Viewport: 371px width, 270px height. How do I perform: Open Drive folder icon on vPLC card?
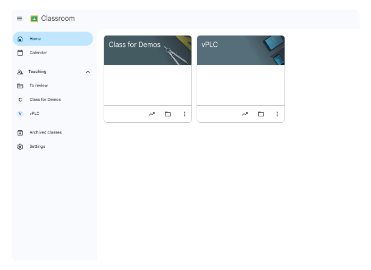click(261, 114)
